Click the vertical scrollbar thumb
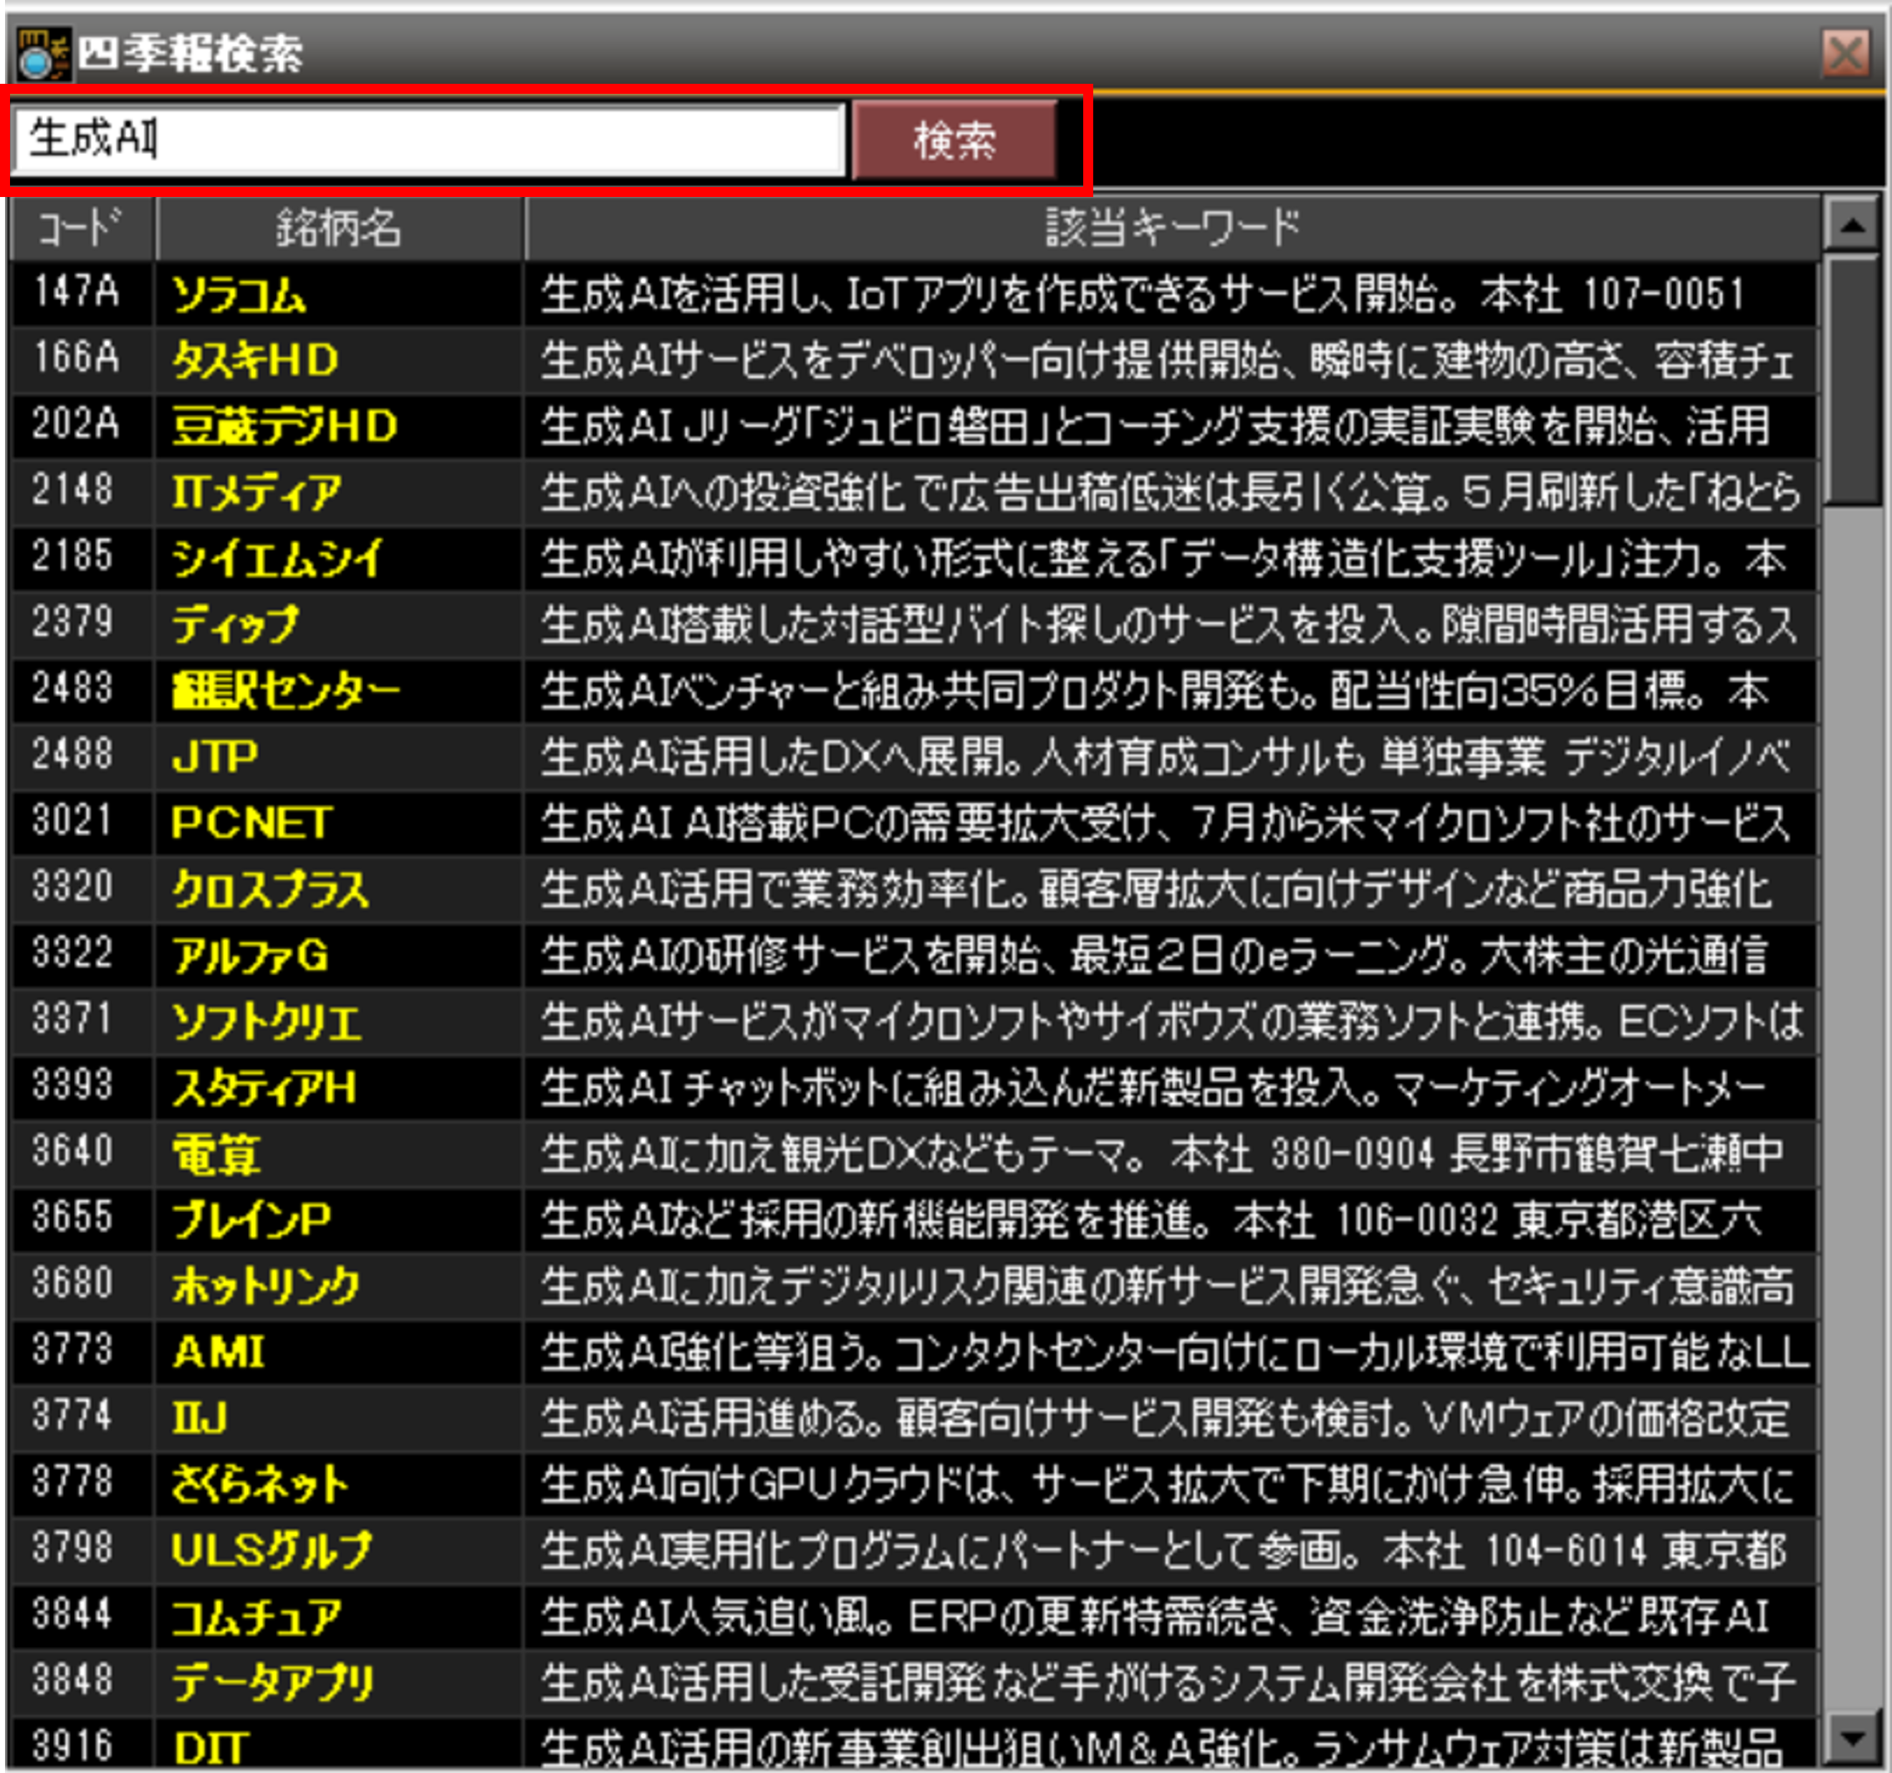The width and height of the screenshot is (1892, 1773). [x=1851, y=380]
